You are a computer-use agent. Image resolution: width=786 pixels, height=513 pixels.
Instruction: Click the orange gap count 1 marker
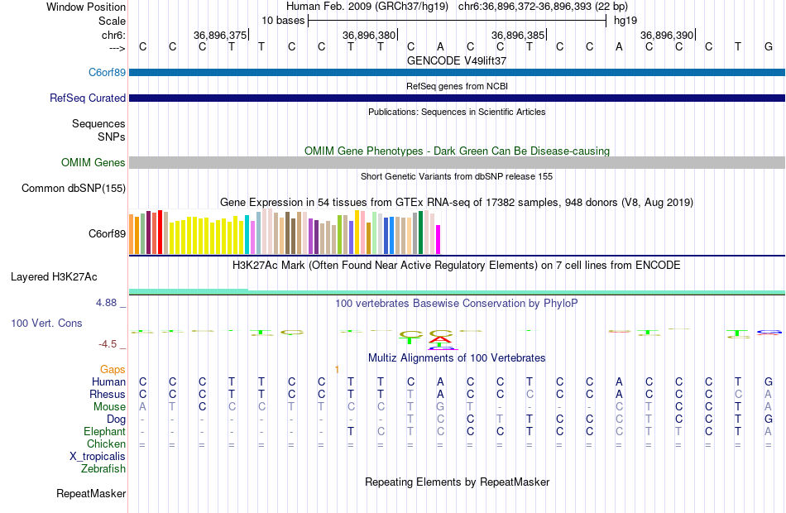(337, 370)
